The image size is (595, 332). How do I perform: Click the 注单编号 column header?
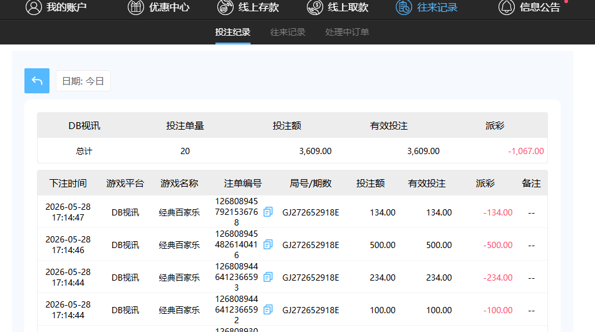(243, 184)
